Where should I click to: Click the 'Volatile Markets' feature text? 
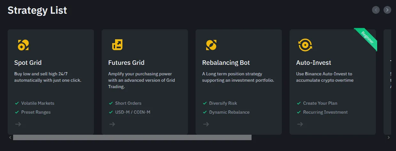coord(38,103)
